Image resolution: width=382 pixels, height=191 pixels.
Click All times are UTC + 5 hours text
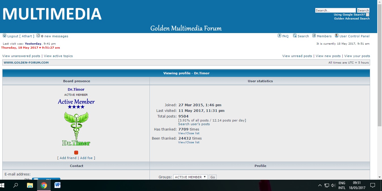pos(349,63)
